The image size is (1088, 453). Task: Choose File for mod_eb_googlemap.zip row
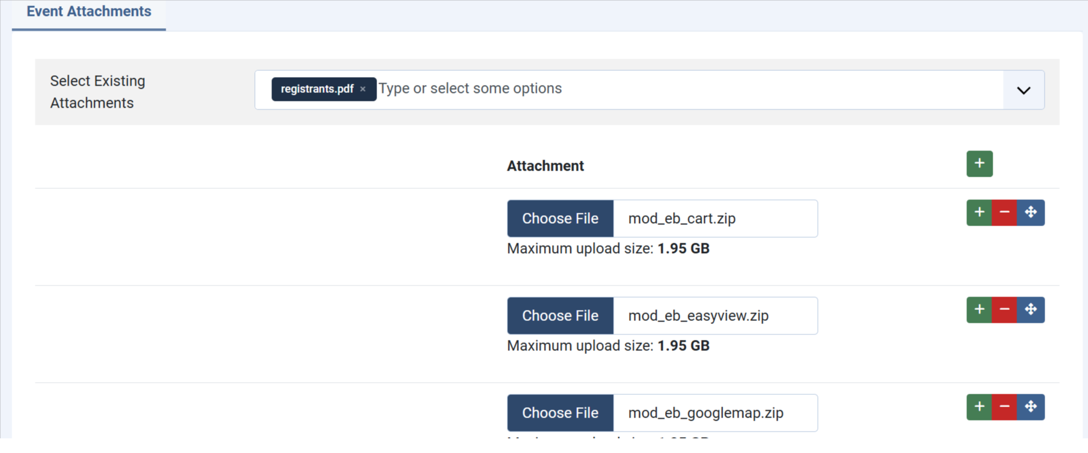[560, 413]
